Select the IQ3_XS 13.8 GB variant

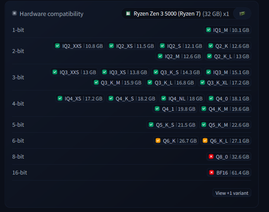(124, 72)
